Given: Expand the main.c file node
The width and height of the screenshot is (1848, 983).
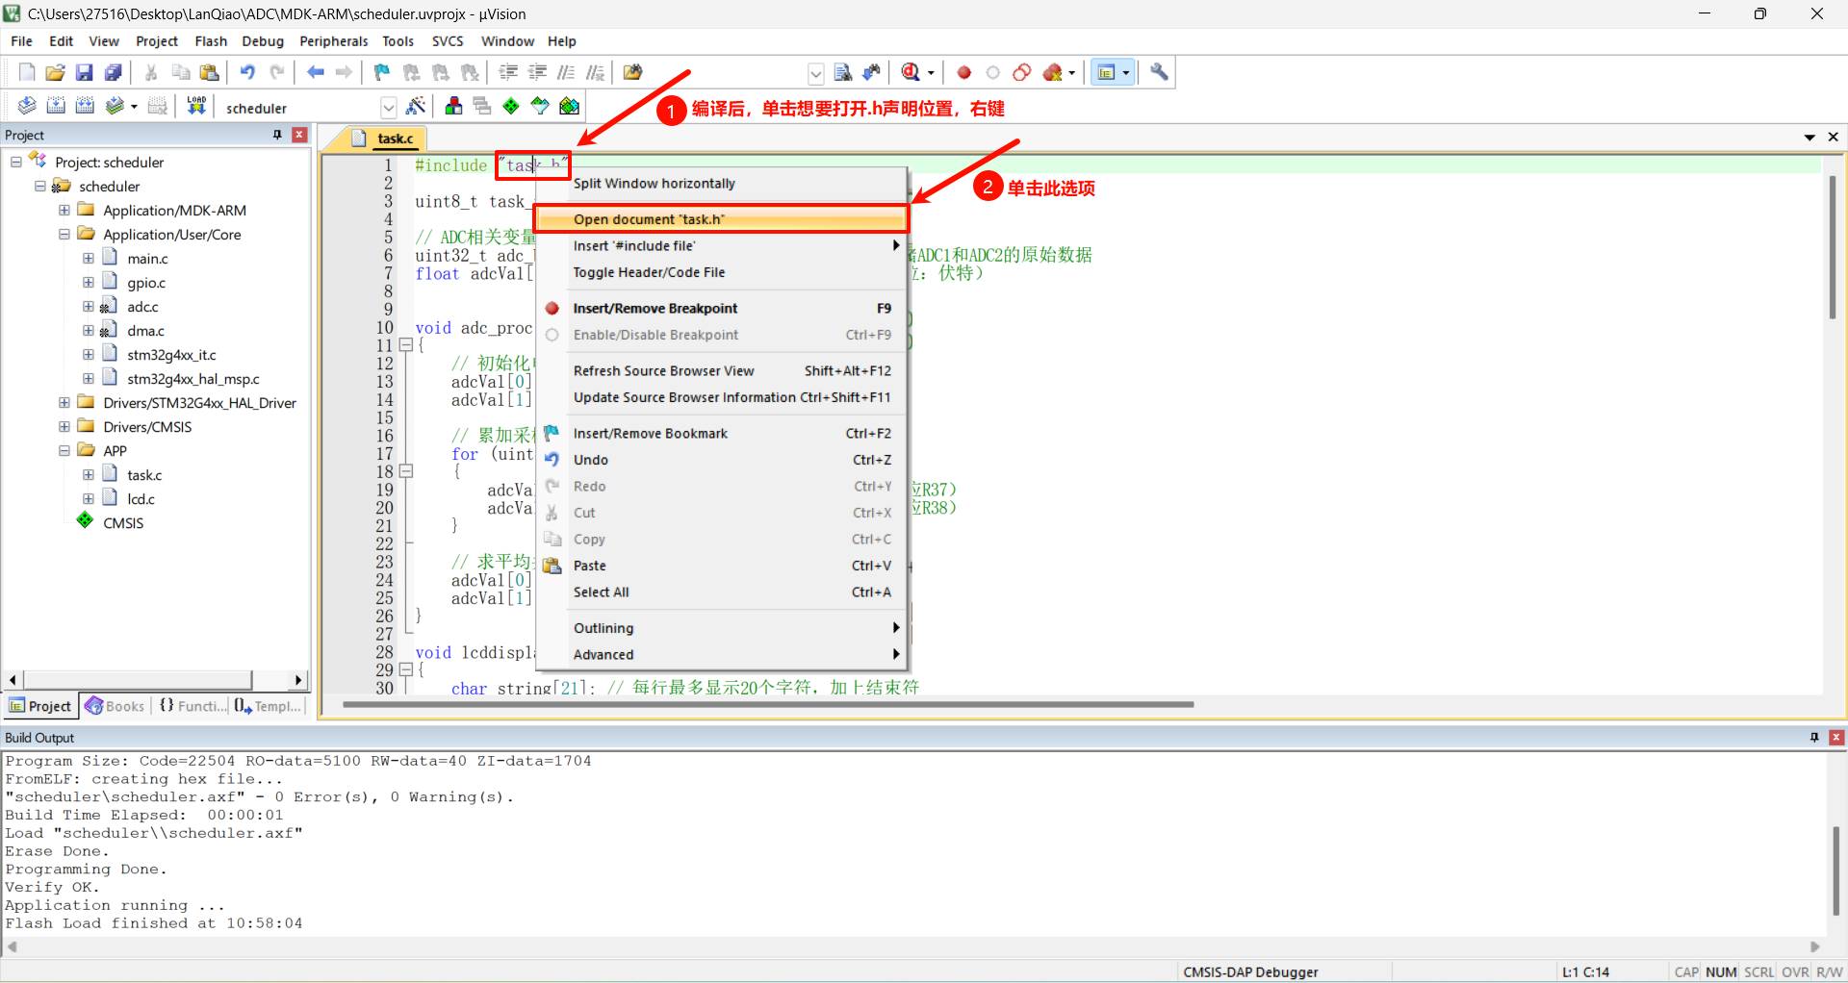Looking at the screenshot, I should (x=89, y=258).
